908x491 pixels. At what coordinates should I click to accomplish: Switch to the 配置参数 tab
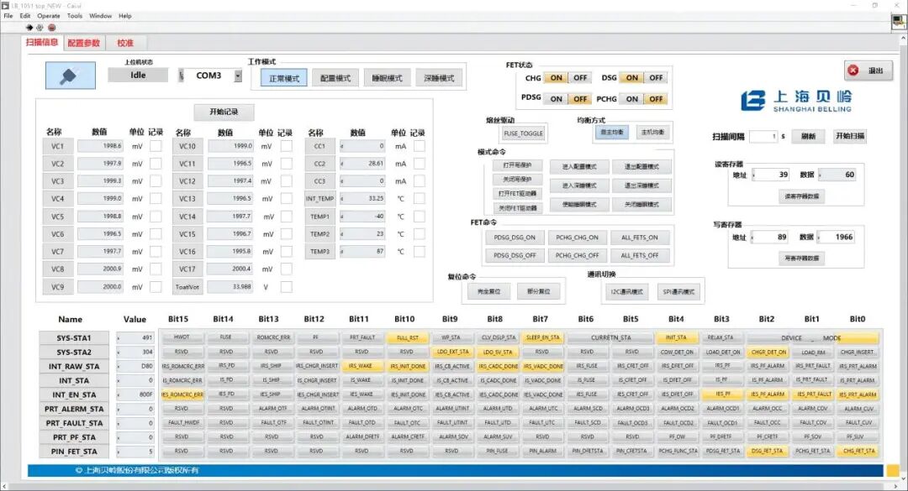point(84,43)
